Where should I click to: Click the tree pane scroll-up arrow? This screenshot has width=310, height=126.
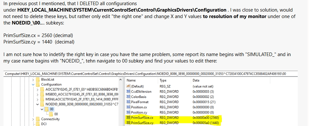pos(120,80)
